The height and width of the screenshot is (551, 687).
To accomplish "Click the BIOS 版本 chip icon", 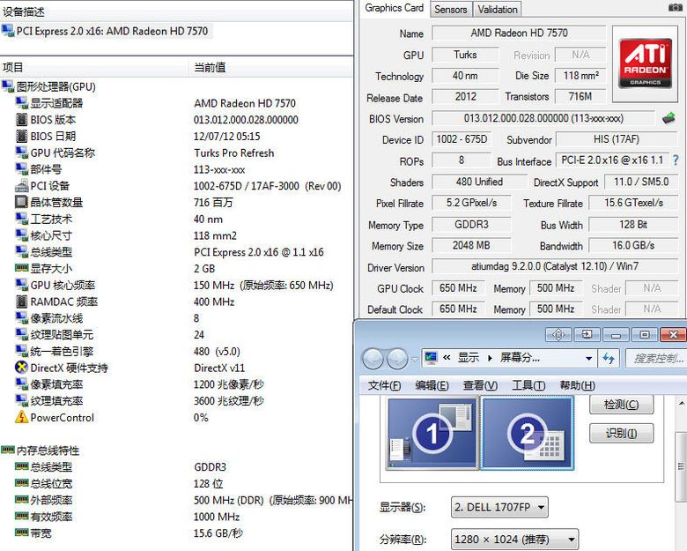I will pyautogui.click(x=21, y=119).
